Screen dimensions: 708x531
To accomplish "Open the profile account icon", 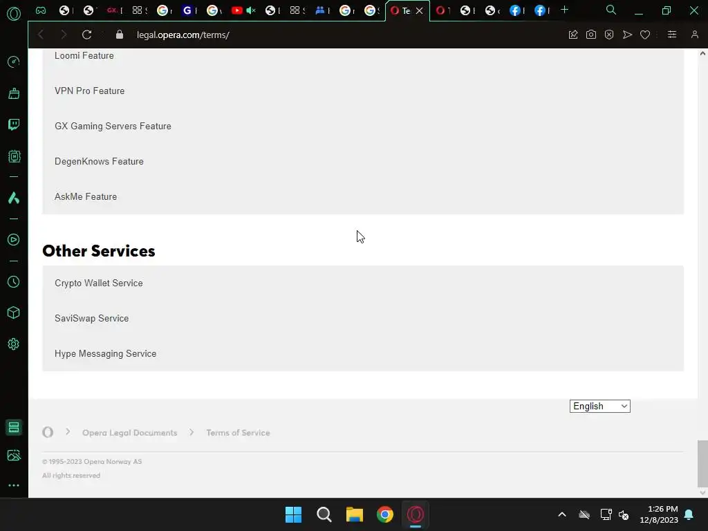I will (x=694, y=35).
